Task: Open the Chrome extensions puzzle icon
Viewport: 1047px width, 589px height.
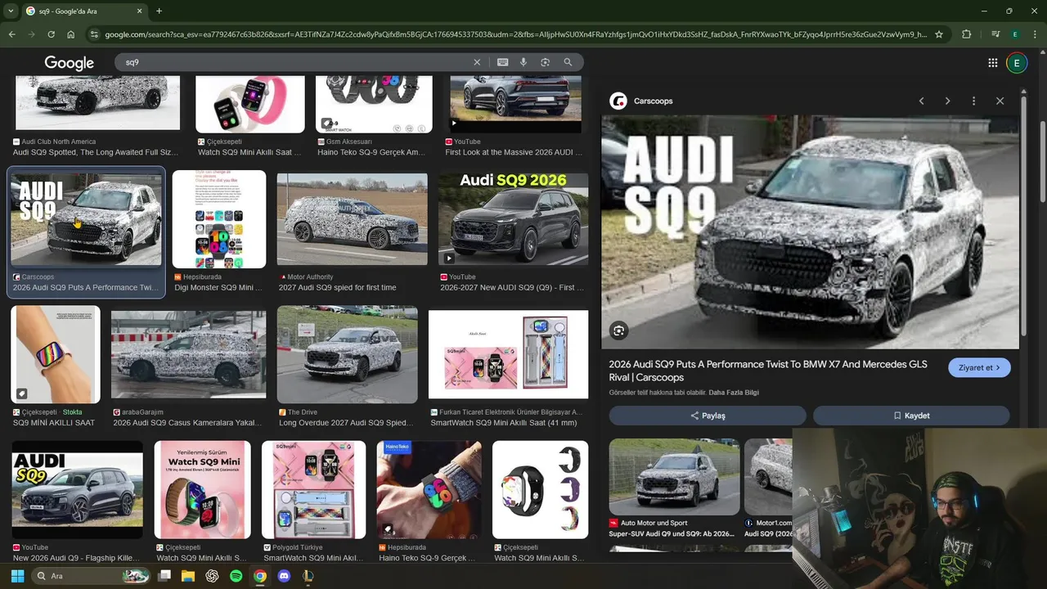Action: [967, 34]
